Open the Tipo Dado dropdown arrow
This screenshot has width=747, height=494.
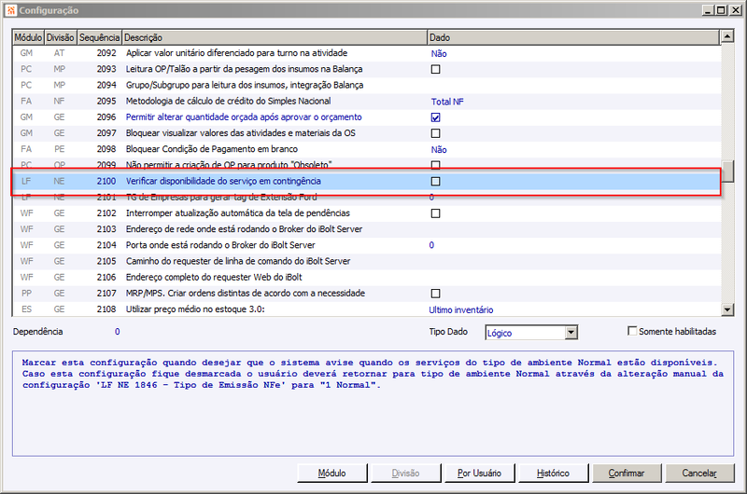pyautogui.click(x=571, y=333)
